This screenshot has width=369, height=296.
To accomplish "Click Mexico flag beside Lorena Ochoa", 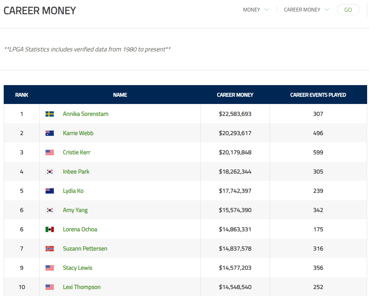I will 50,229.
